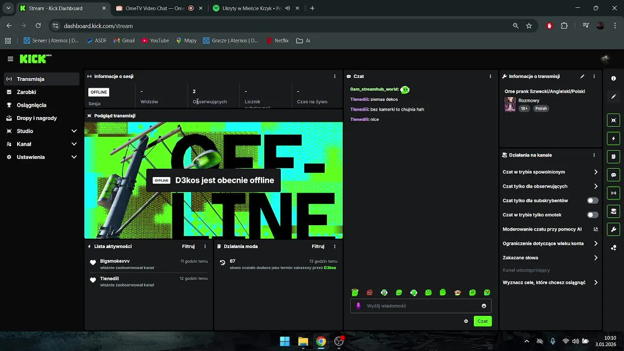Open the Zakazane słowa arrow
Viewport: 624px width, 351px height.
point(596,258)
